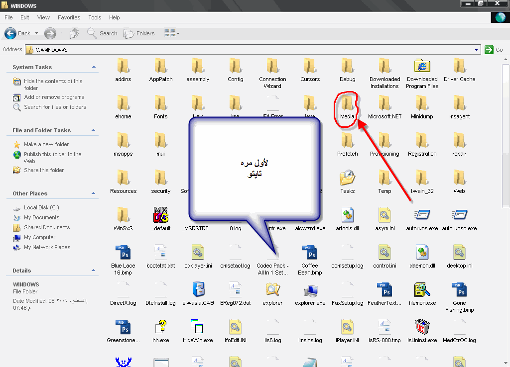Collapse the Details panel
Image resolution: width=510 pixels, height=367 pixels.
(94, 270)
